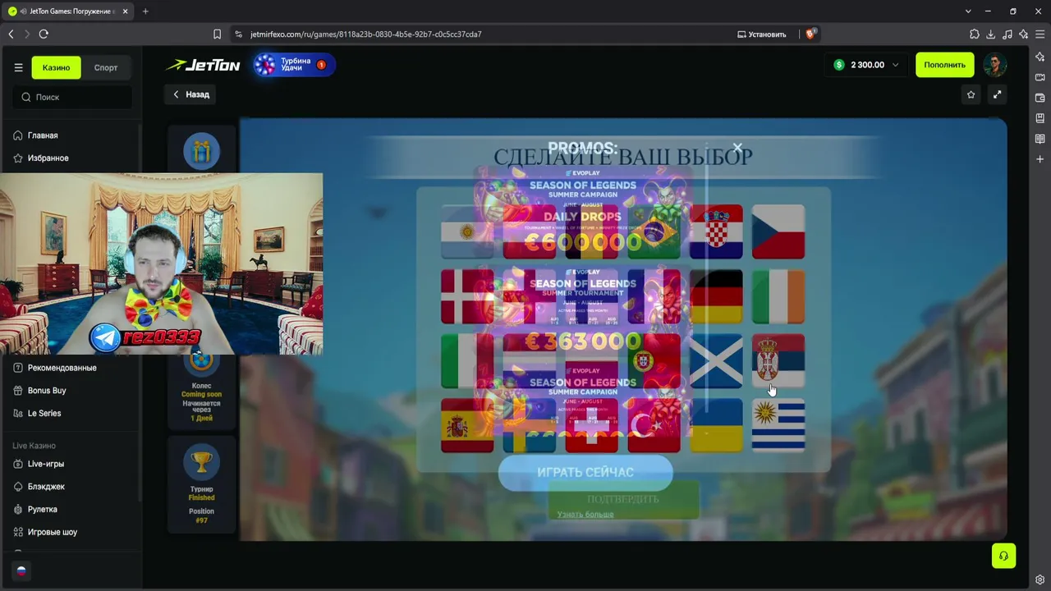This screenshot has width=1051, height=591.
Task: Open the Live-игры category
Action: pos(46,464)
